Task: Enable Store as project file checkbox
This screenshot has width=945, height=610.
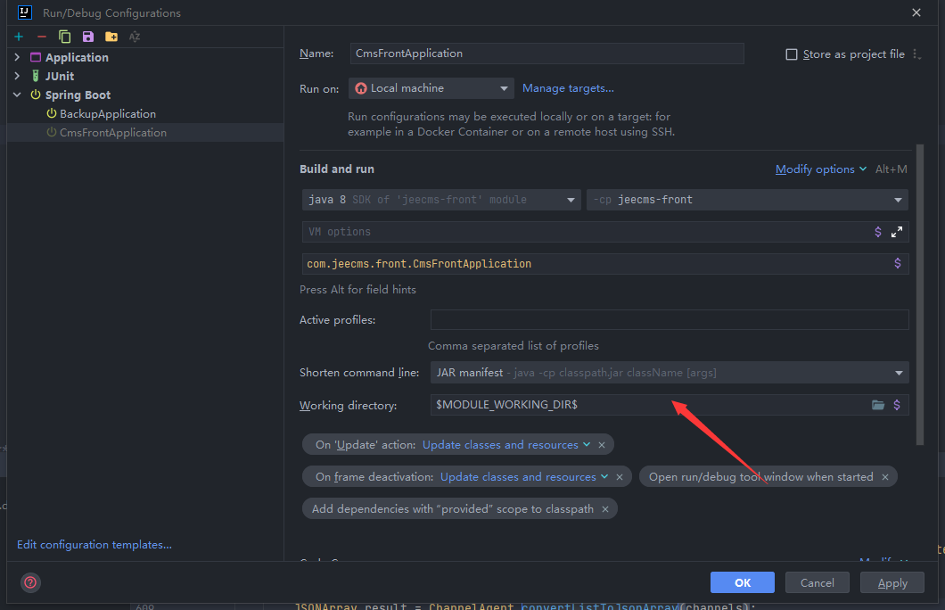Action: click(x=791, y=54)
